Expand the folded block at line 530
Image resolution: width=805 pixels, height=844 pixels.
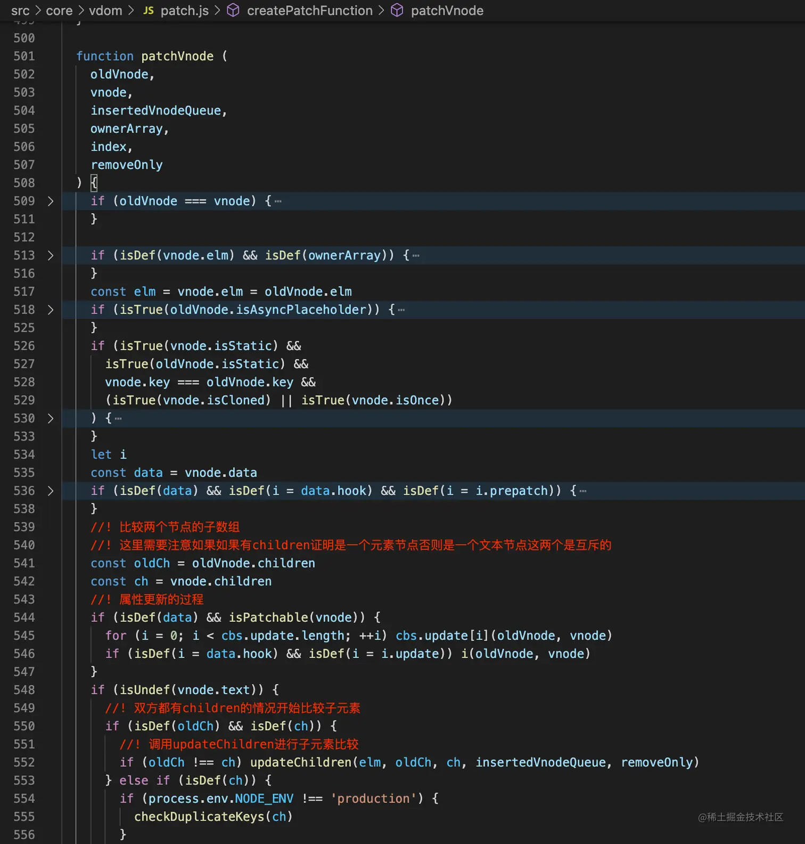click(x=51, y=418)
